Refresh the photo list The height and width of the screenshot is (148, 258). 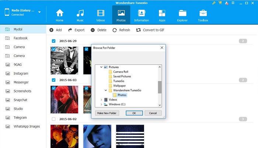(115, 30)
